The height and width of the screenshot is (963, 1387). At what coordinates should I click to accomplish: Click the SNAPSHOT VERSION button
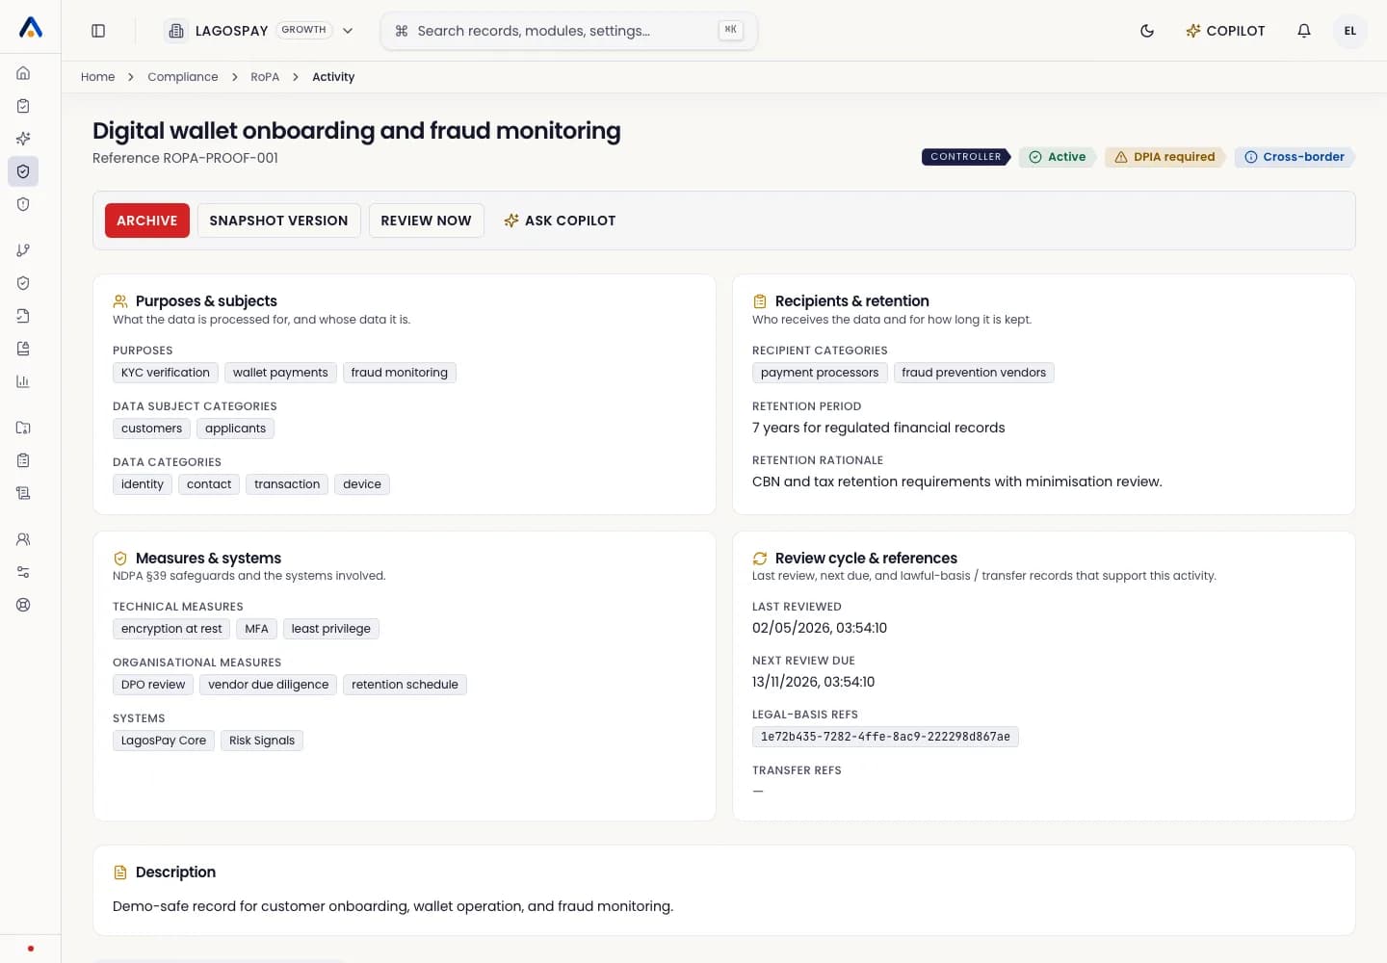278,221
